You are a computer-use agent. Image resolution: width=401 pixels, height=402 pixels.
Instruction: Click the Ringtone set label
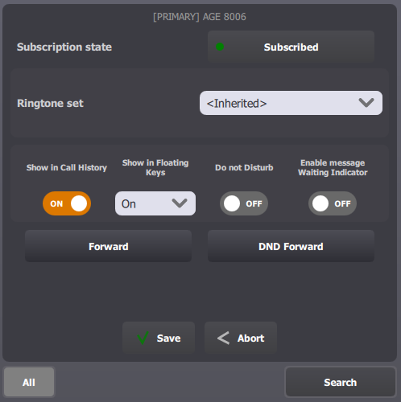click(50, 103)
